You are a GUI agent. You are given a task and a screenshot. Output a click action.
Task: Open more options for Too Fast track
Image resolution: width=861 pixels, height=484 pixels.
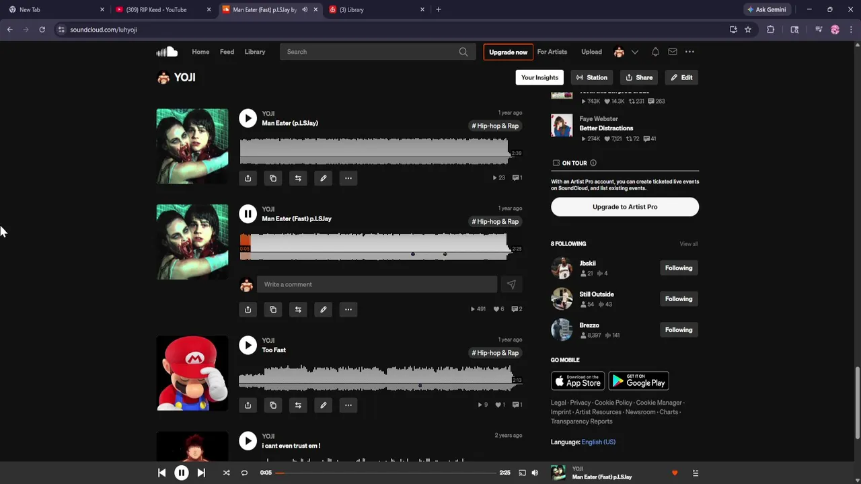[x=348, y=405]
